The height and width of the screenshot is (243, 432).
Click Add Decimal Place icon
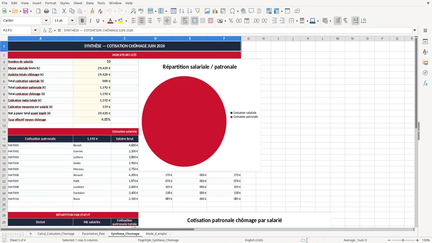click(x=257, y=21)
